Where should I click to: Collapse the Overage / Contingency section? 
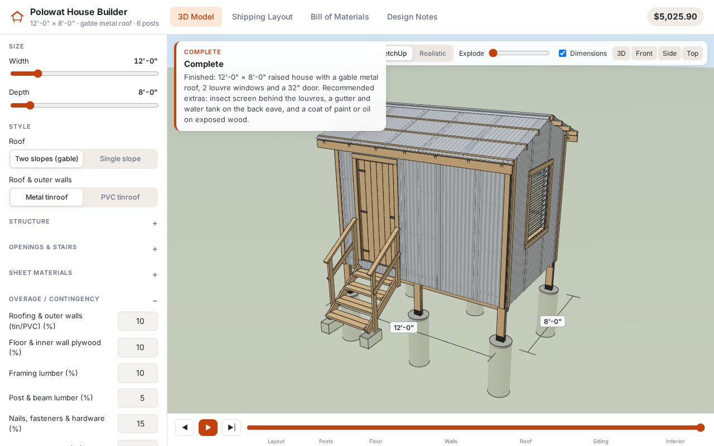click(x=83, y=299)
